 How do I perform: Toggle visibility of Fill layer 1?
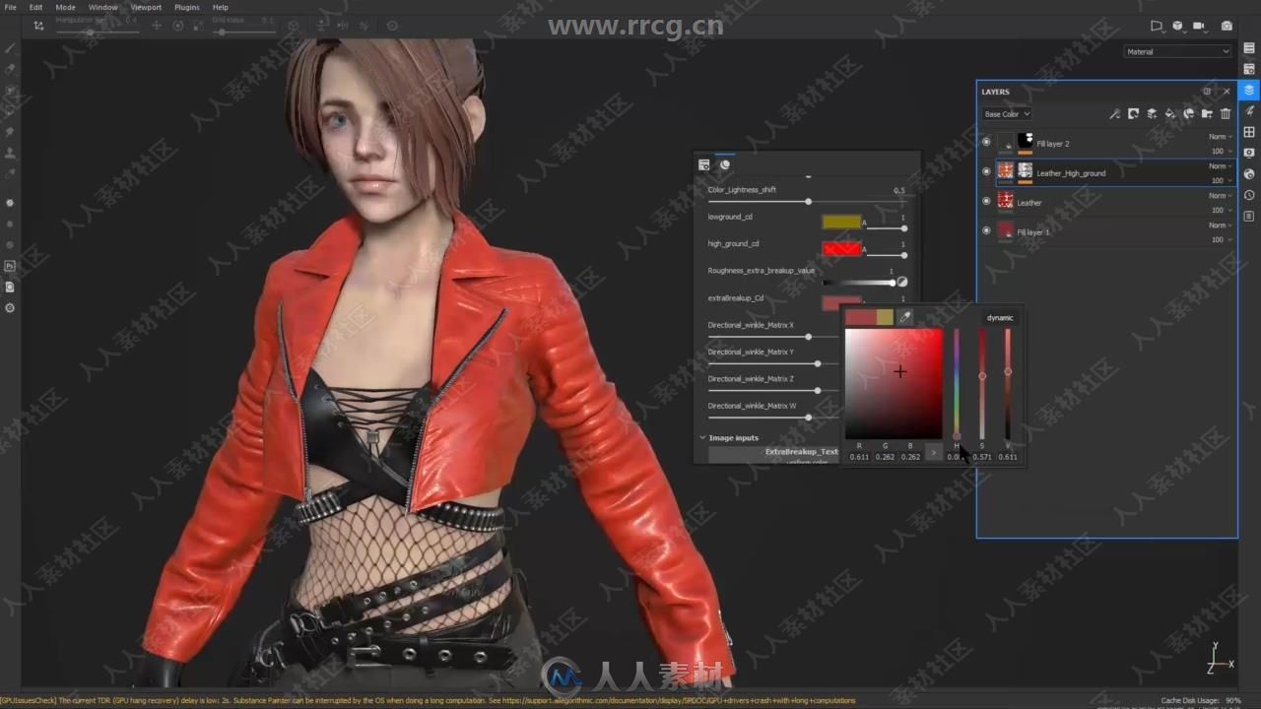click(x=986, y=230)
